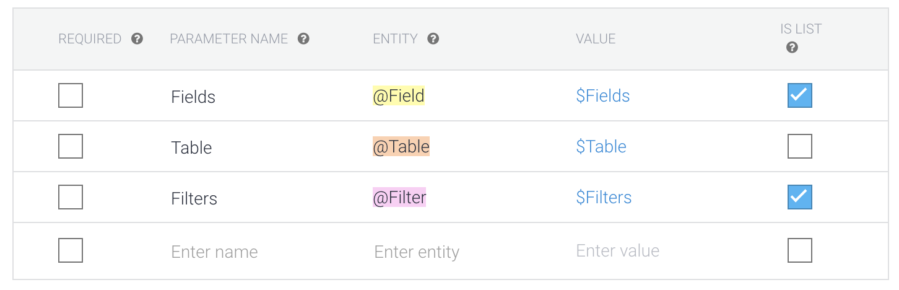The height and width of the screenshot is (290, 899).
Task: Disable Is List for Filters parameter
Action: [x=799, y=198]
